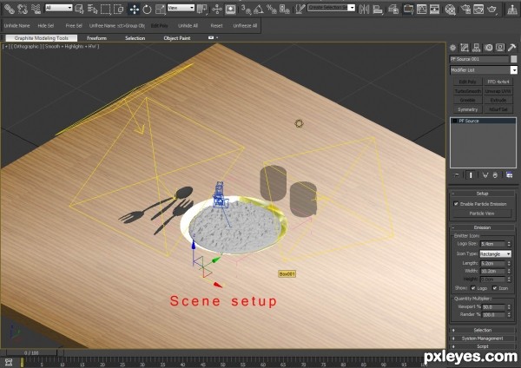Open Edit Named Selection Sets
Screen dimensions: 521x368
(x=300, y=9)
